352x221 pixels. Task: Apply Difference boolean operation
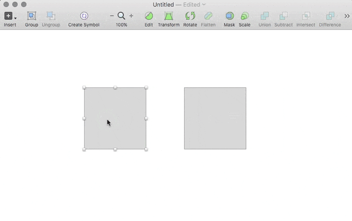pos(329,17)
